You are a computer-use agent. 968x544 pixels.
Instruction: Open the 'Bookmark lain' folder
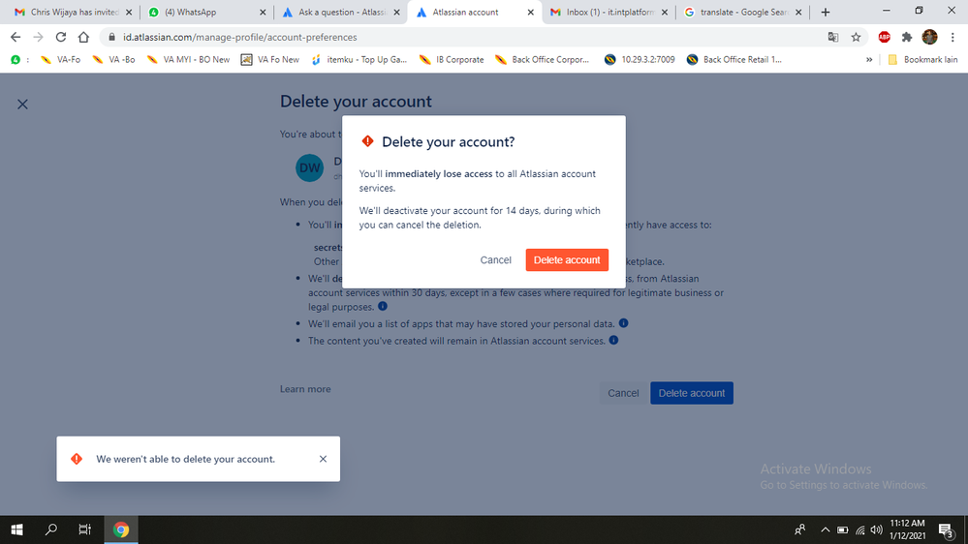[x=922, y=60]
